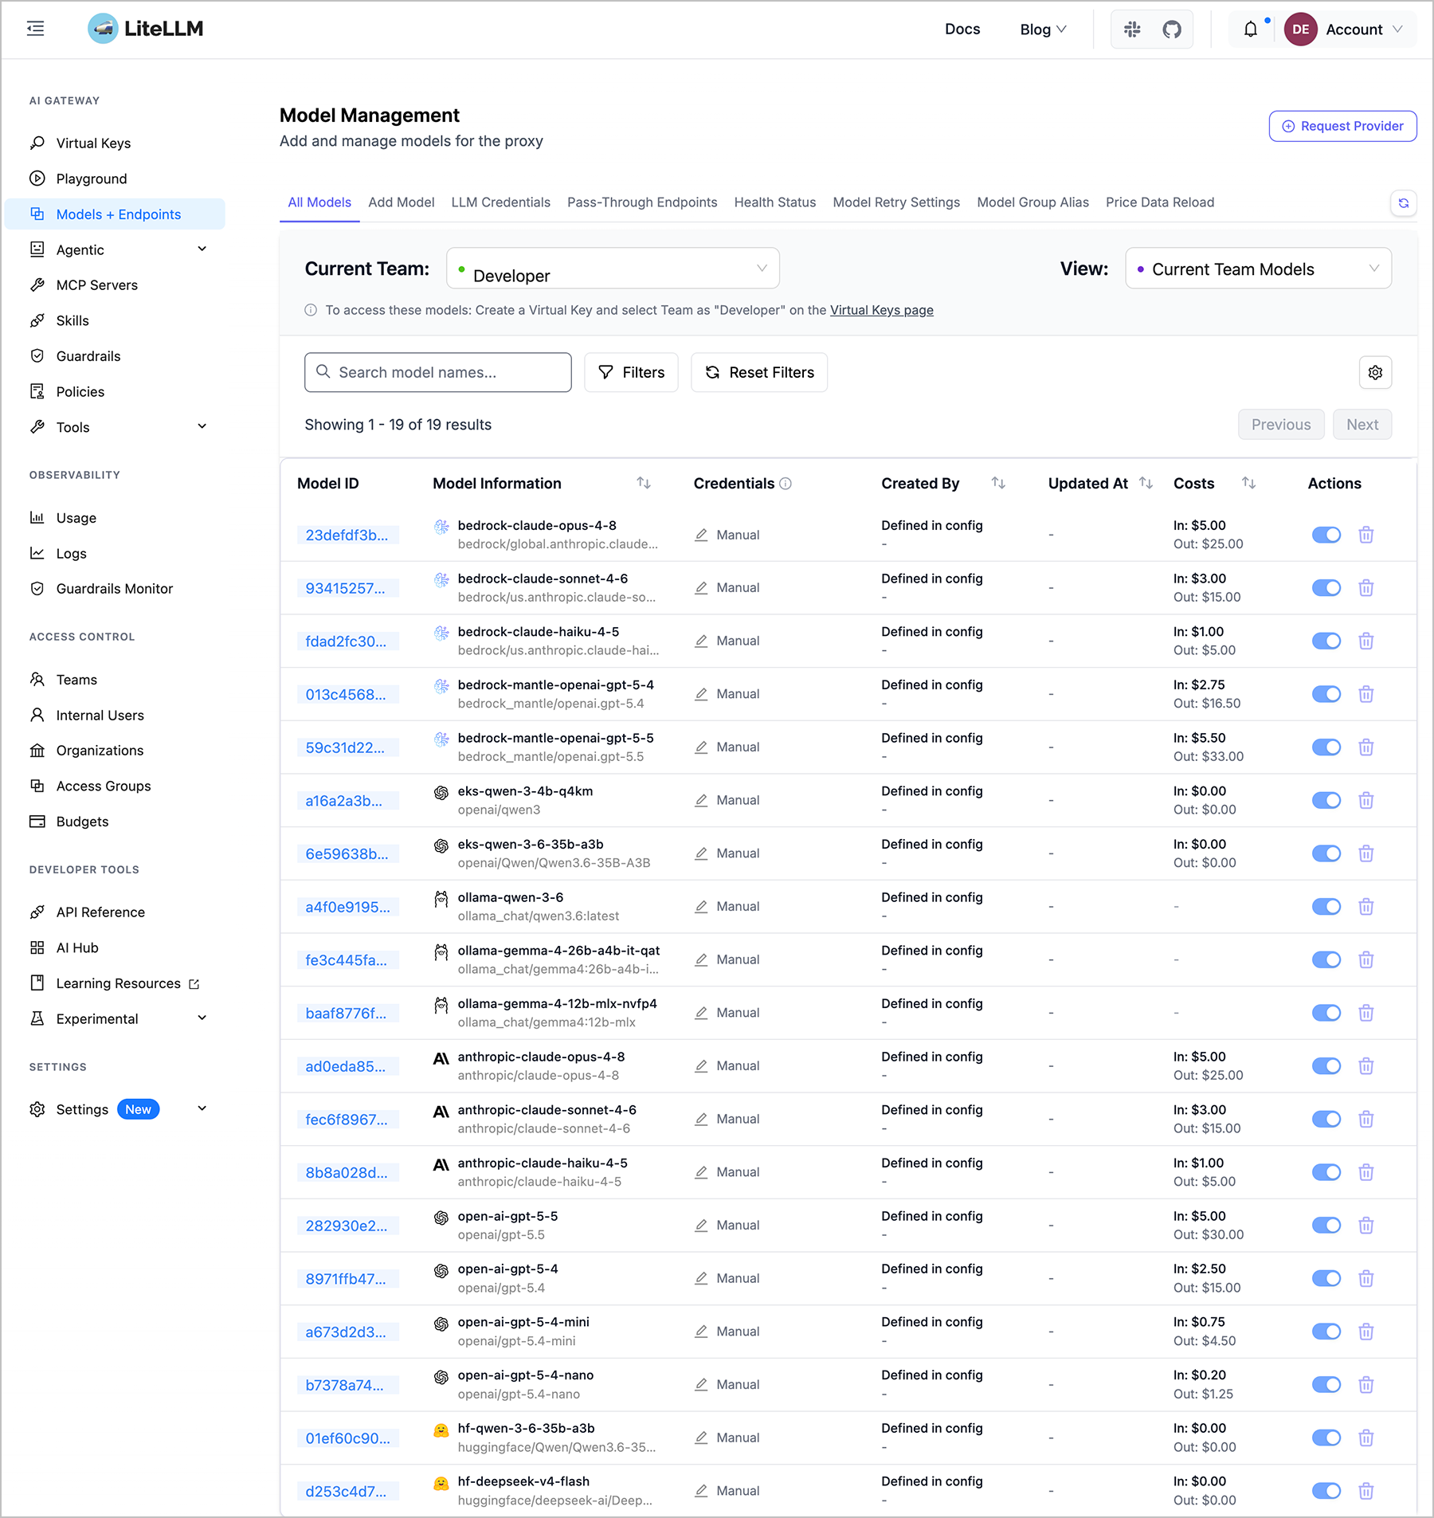Sort by Created By column

[998, 483]
